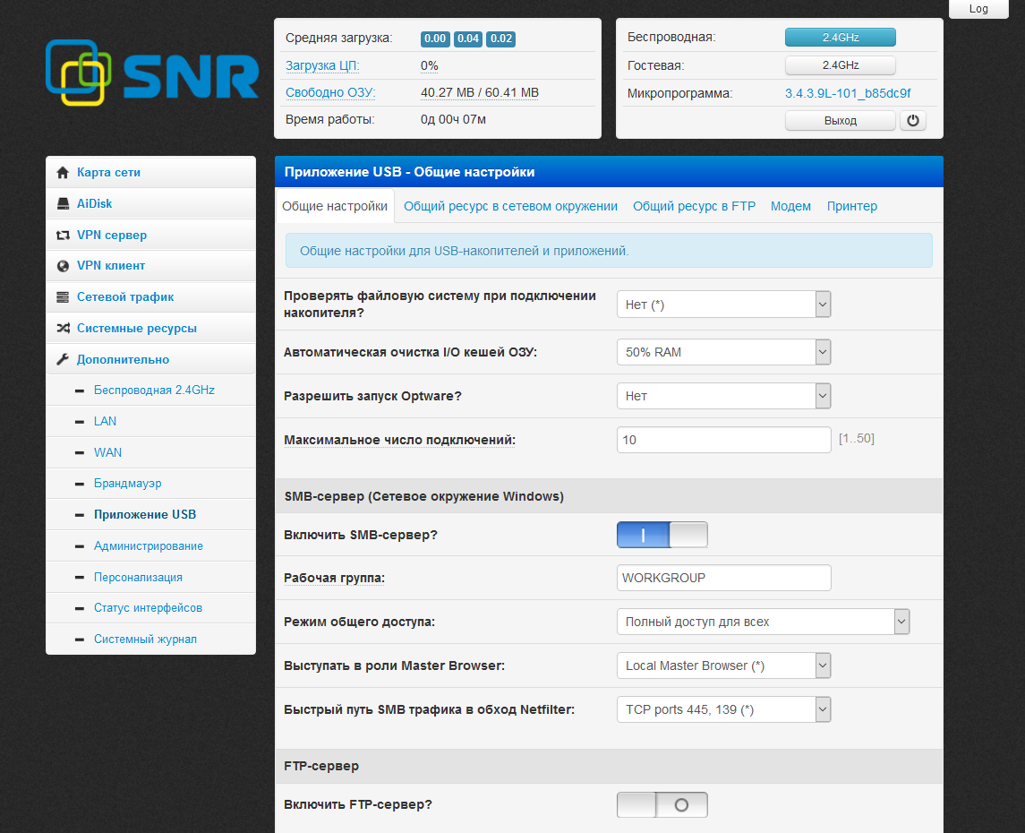Click the wrench icon beside Дополнительно

coord(63,359)
